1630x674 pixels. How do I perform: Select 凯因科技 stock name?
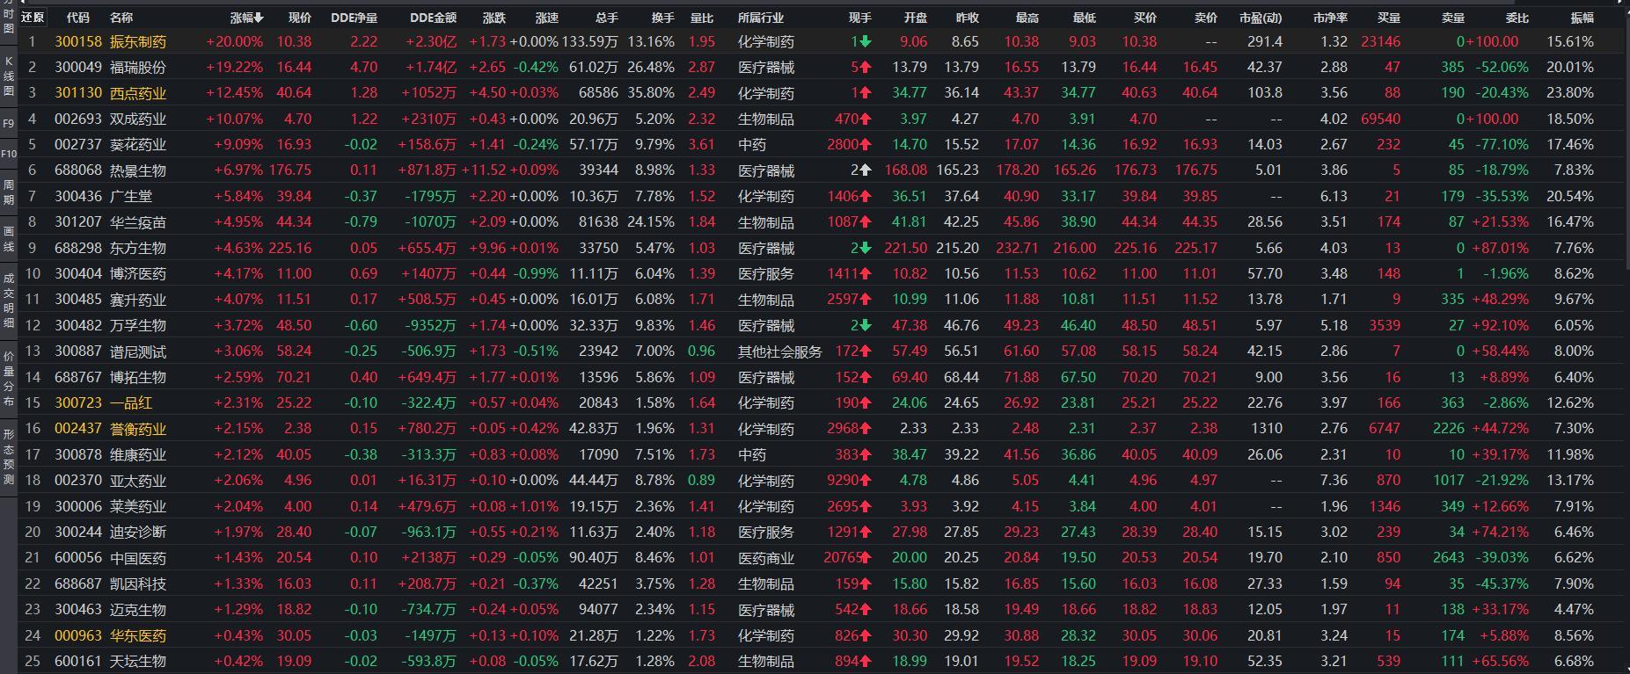coord(138,583)
